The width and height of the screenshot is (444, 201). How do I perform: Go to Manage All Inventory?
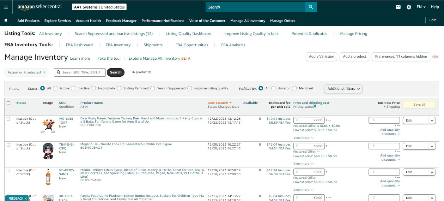(248, 21)
